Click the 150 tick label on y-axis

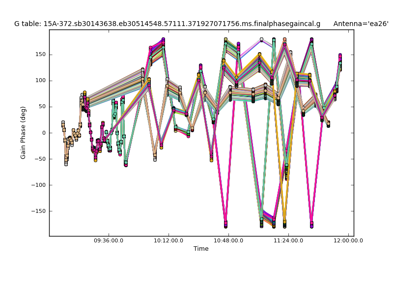(40, 55)
